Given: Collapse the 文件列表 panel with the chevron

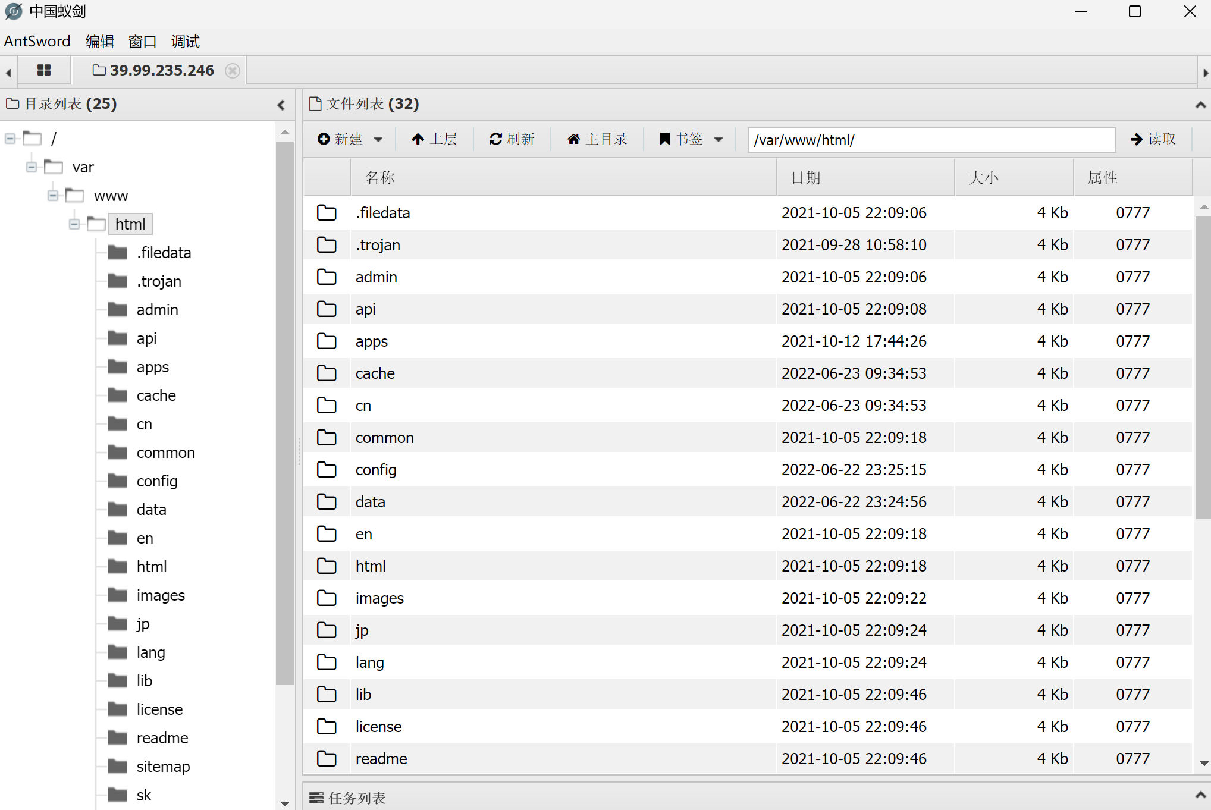Looking at the screenshot, I should (x=1200, y=105).
